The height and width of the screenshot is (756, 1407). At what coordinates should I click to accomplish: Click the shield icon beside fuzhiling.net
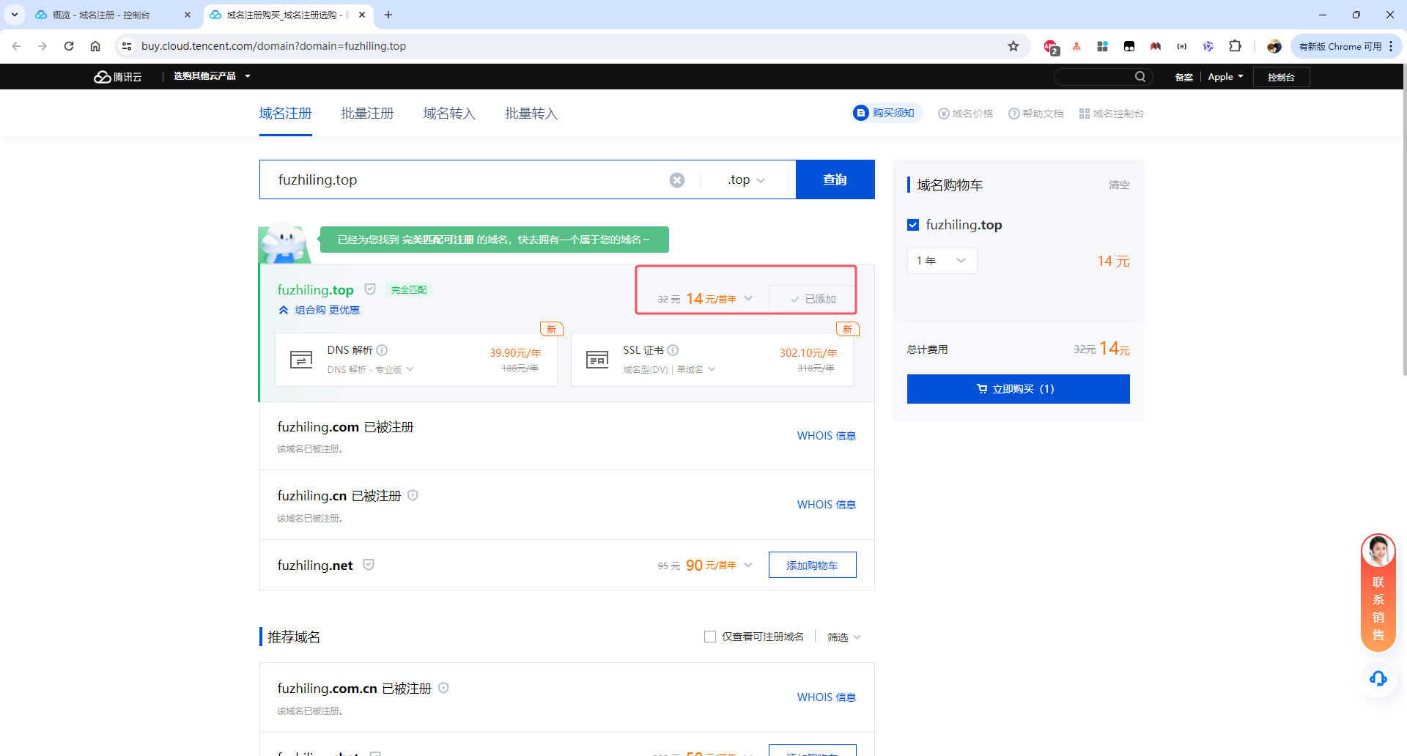coord(369,565)
